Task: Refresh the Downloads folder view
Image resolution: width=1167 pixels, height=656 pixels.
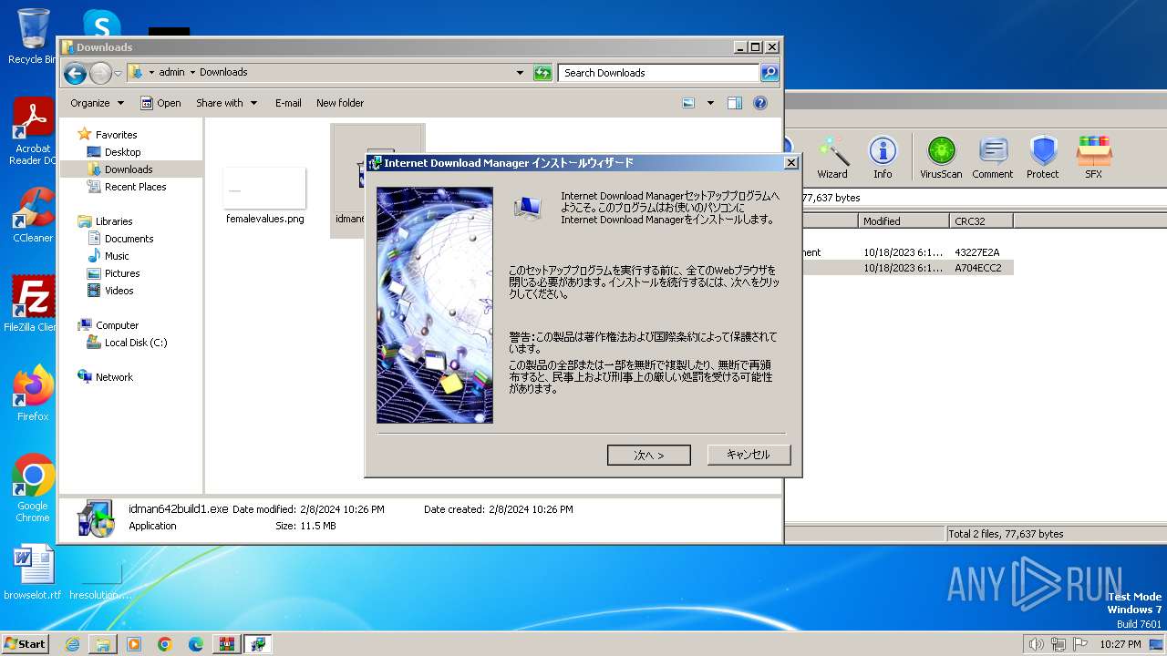Action: tap(542, 73)
